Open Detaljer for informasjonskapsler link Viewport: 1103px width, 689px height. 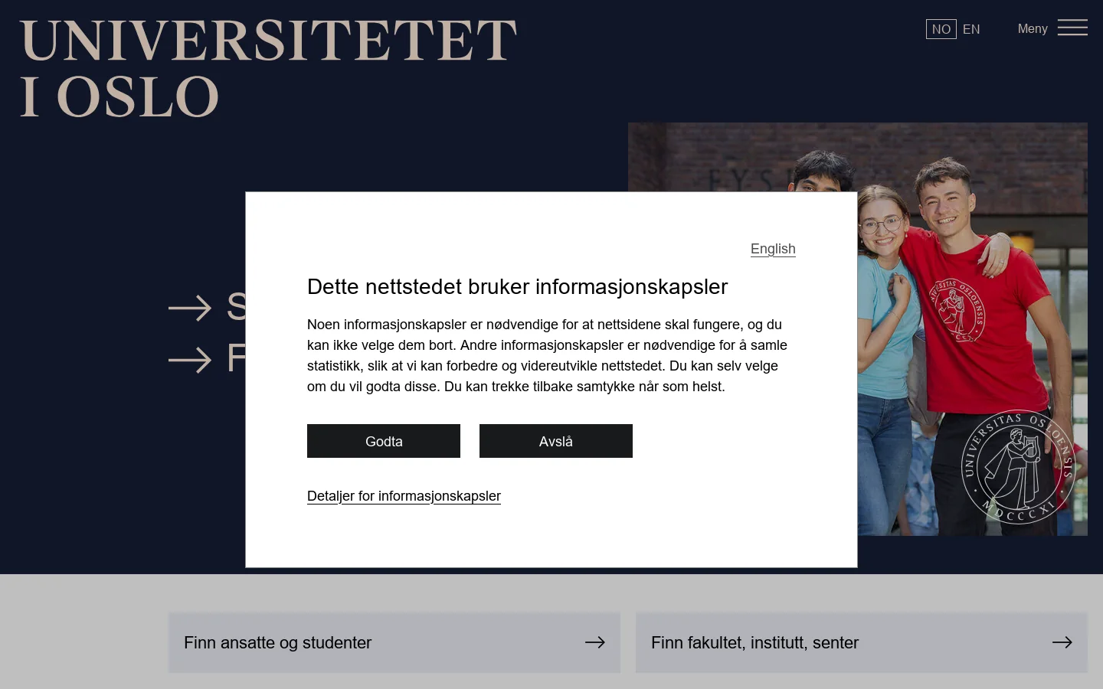404,496
